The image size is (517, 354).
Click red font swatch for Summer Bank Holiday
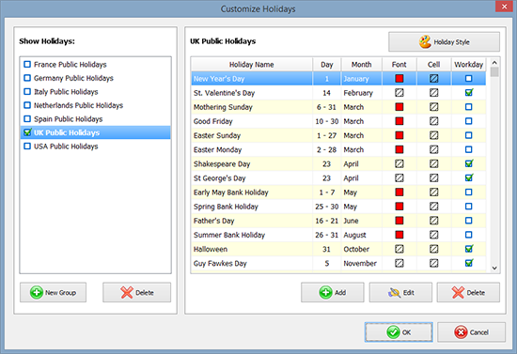399,235
